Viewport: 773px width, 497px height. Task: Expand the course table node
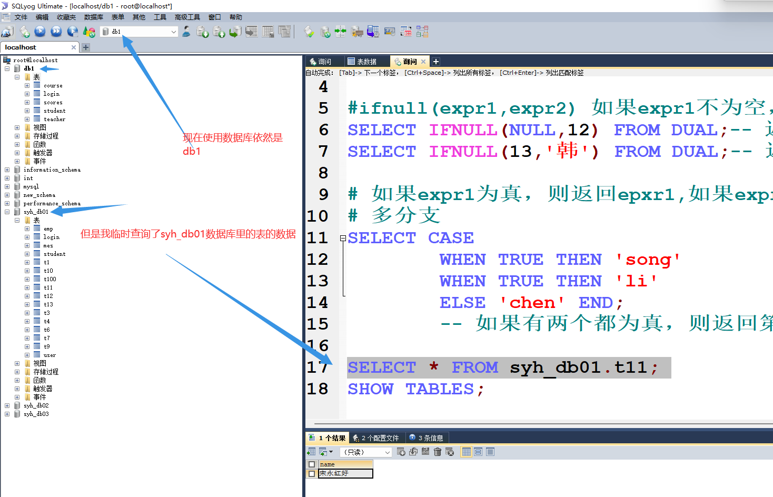[27, 85]
